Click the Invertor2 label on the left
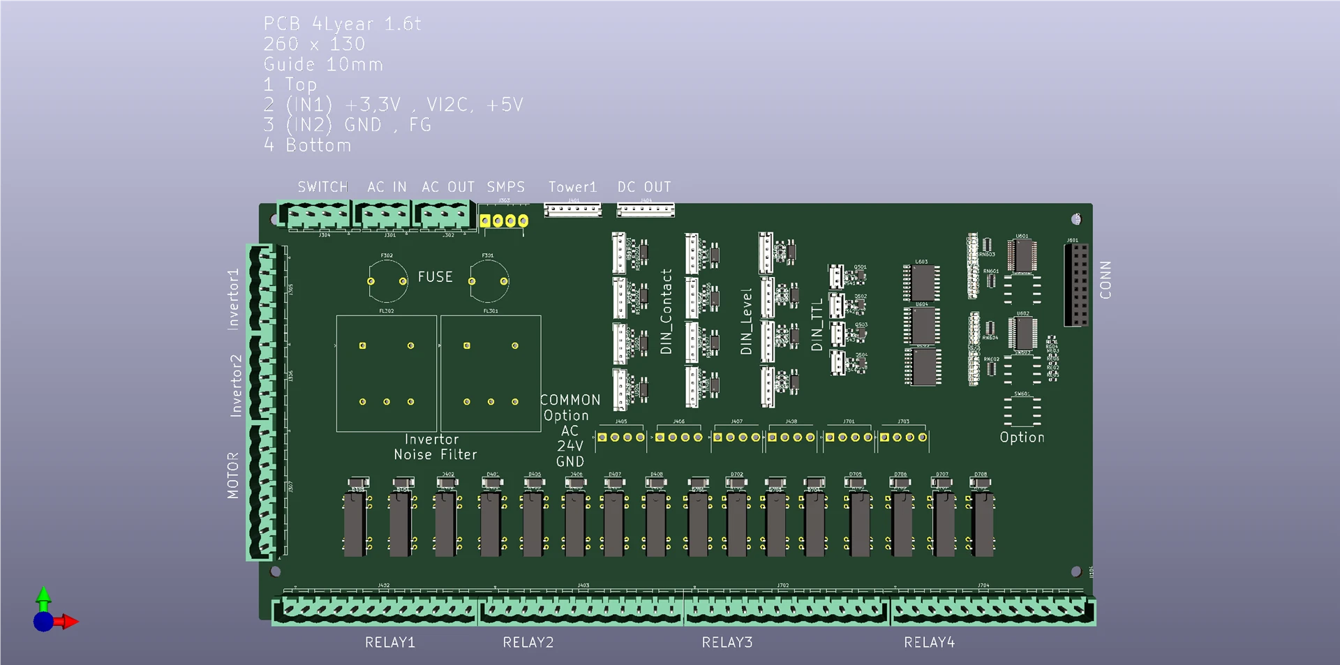Viewport: 1340px width, 665px height. 236,386
